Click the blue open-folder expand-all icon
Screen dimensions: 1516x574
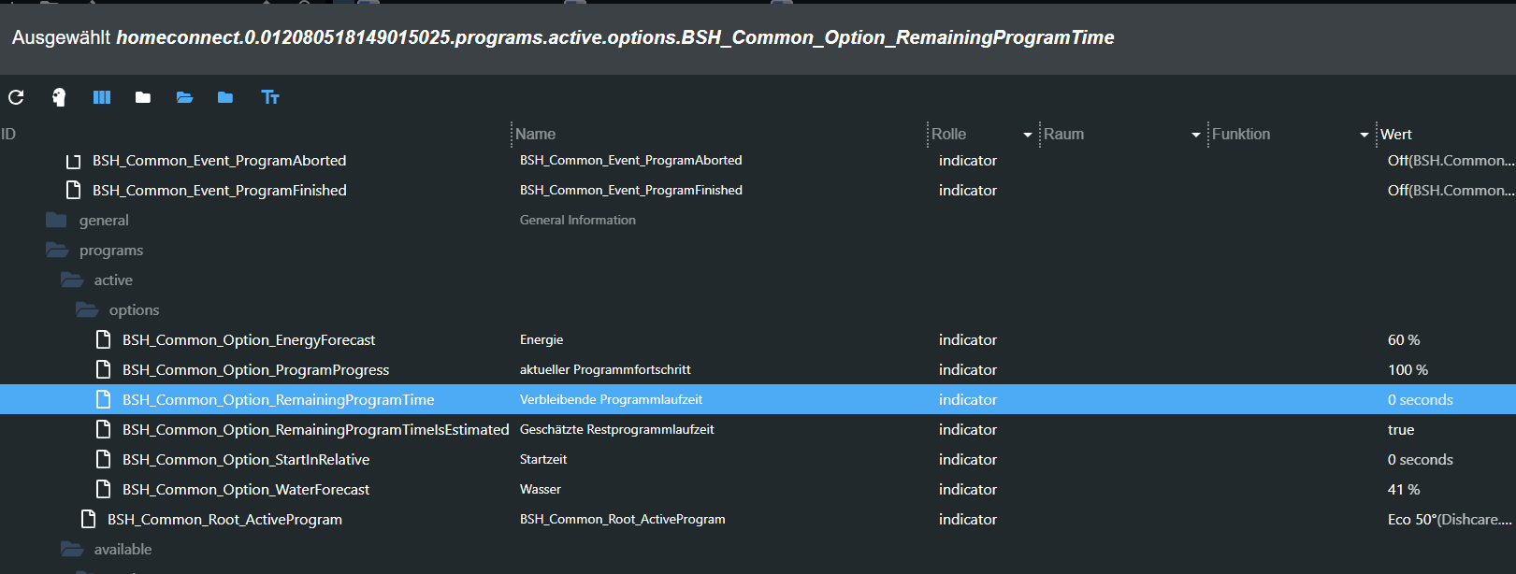pyautogui.click(x=184, y=97)
